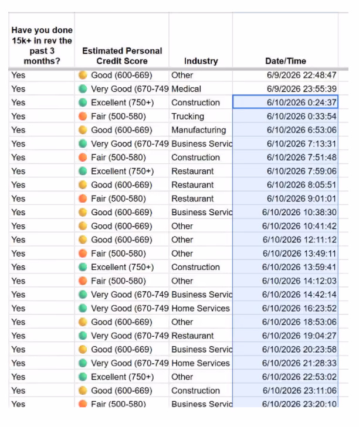Select the cell 6/10/2026 13:59:41

(x=285, y=267)
